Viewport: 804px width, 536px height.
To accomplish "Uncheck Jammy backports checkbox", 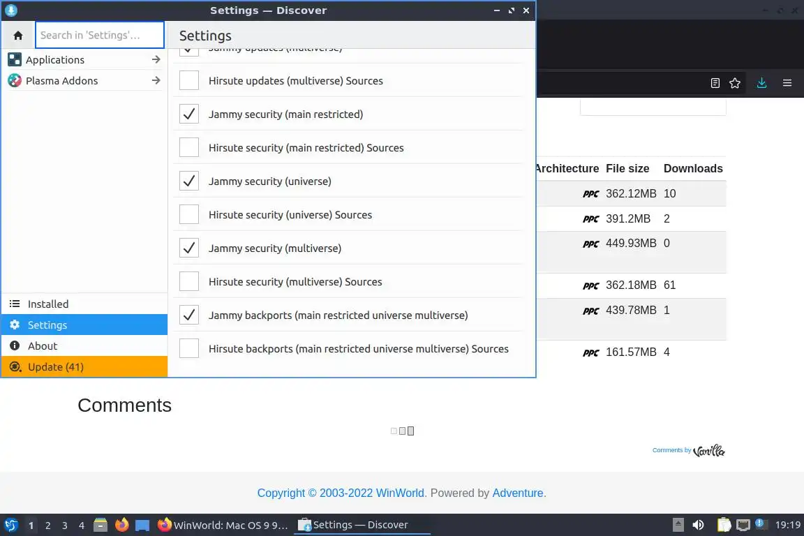I will click(189, 315).
